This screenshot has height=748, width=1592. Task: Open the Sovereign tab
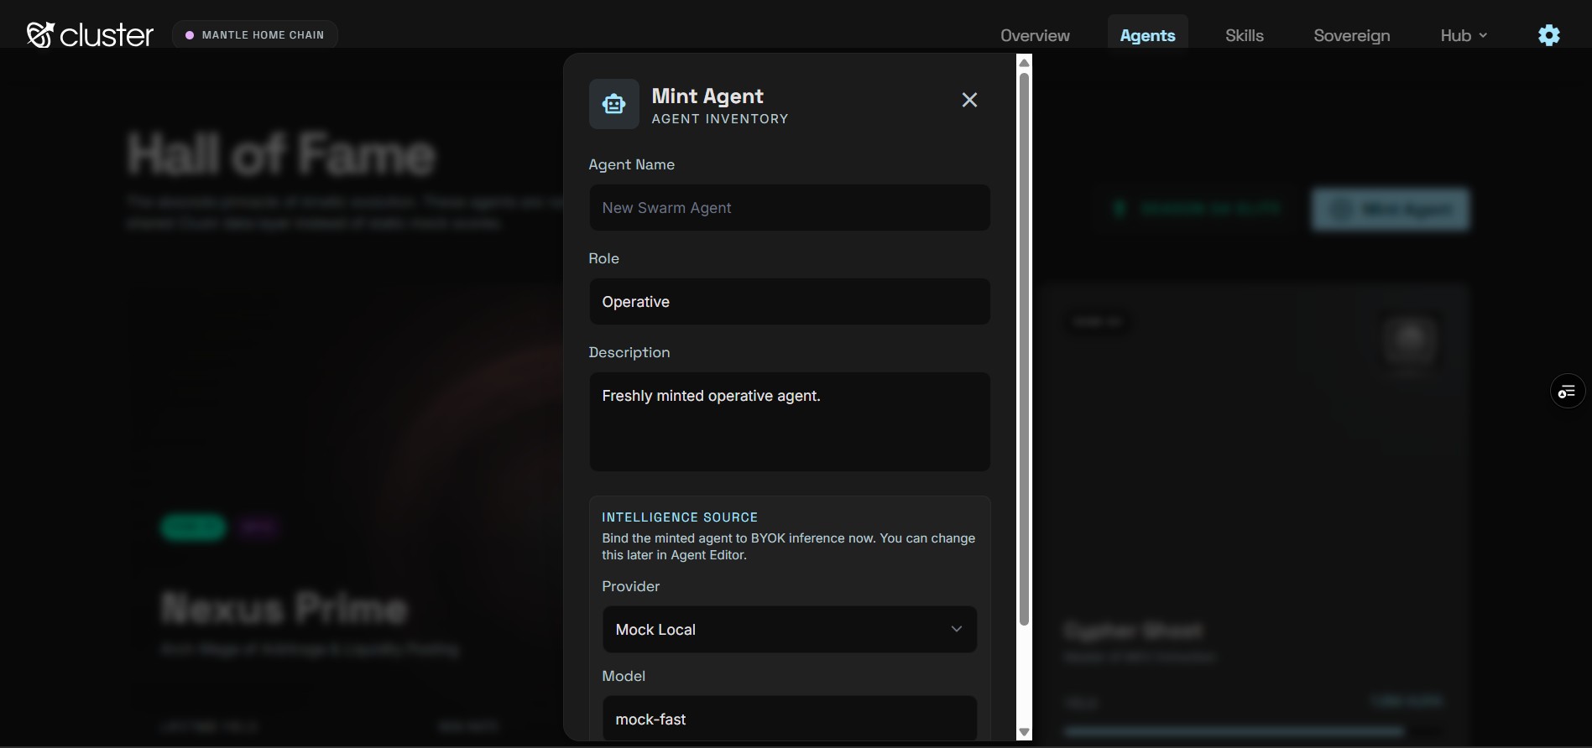1351,35
